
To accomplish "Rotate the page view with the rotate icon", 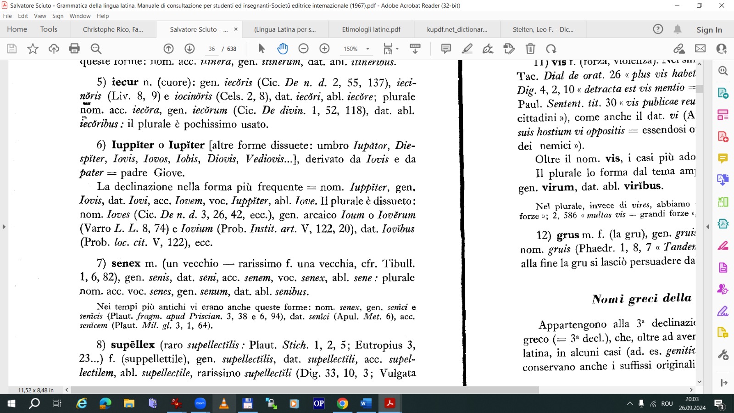I will (551, 49).
